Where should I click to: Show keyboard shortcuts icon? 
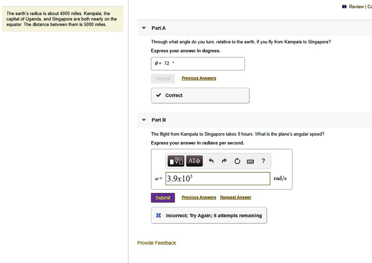(250, 162)
